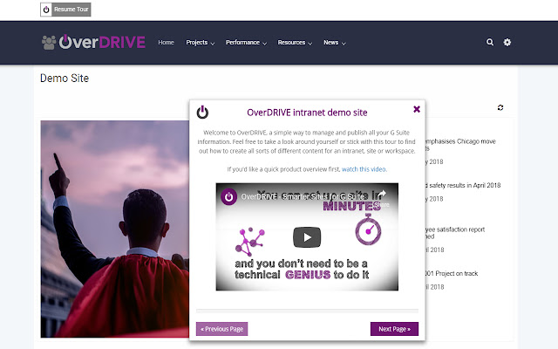Image resolution: width=558 pixels, height=349 pixels.
Task: Go to Previous Page of tour
Action: (221, 329)
